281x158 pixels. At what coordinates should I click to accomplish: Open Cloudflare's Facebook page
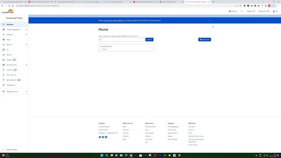103,137
